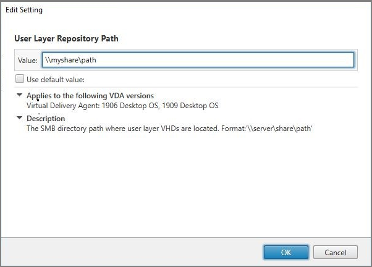Click the Description heading text

point(46,118)
